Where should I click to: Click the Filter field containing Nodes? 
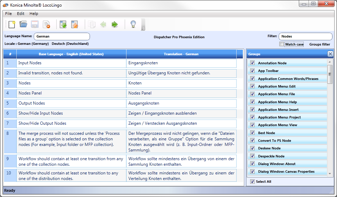tap(305, 36)
